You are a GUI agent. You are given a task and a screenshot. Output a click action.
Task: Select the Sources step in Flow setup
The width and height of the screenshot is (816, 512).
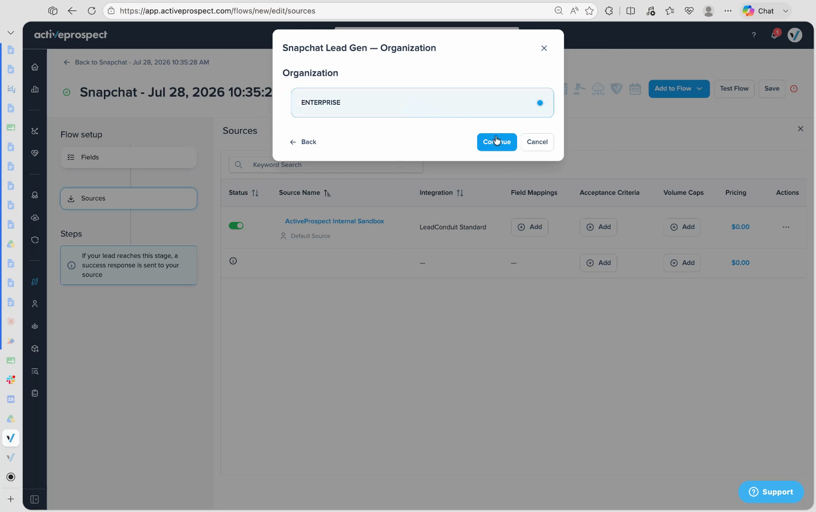[129, 199]
